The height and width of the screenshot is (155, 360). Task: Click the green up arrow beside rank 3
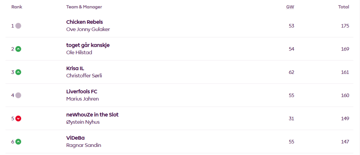pyautogui.click(x=18, y=72)
